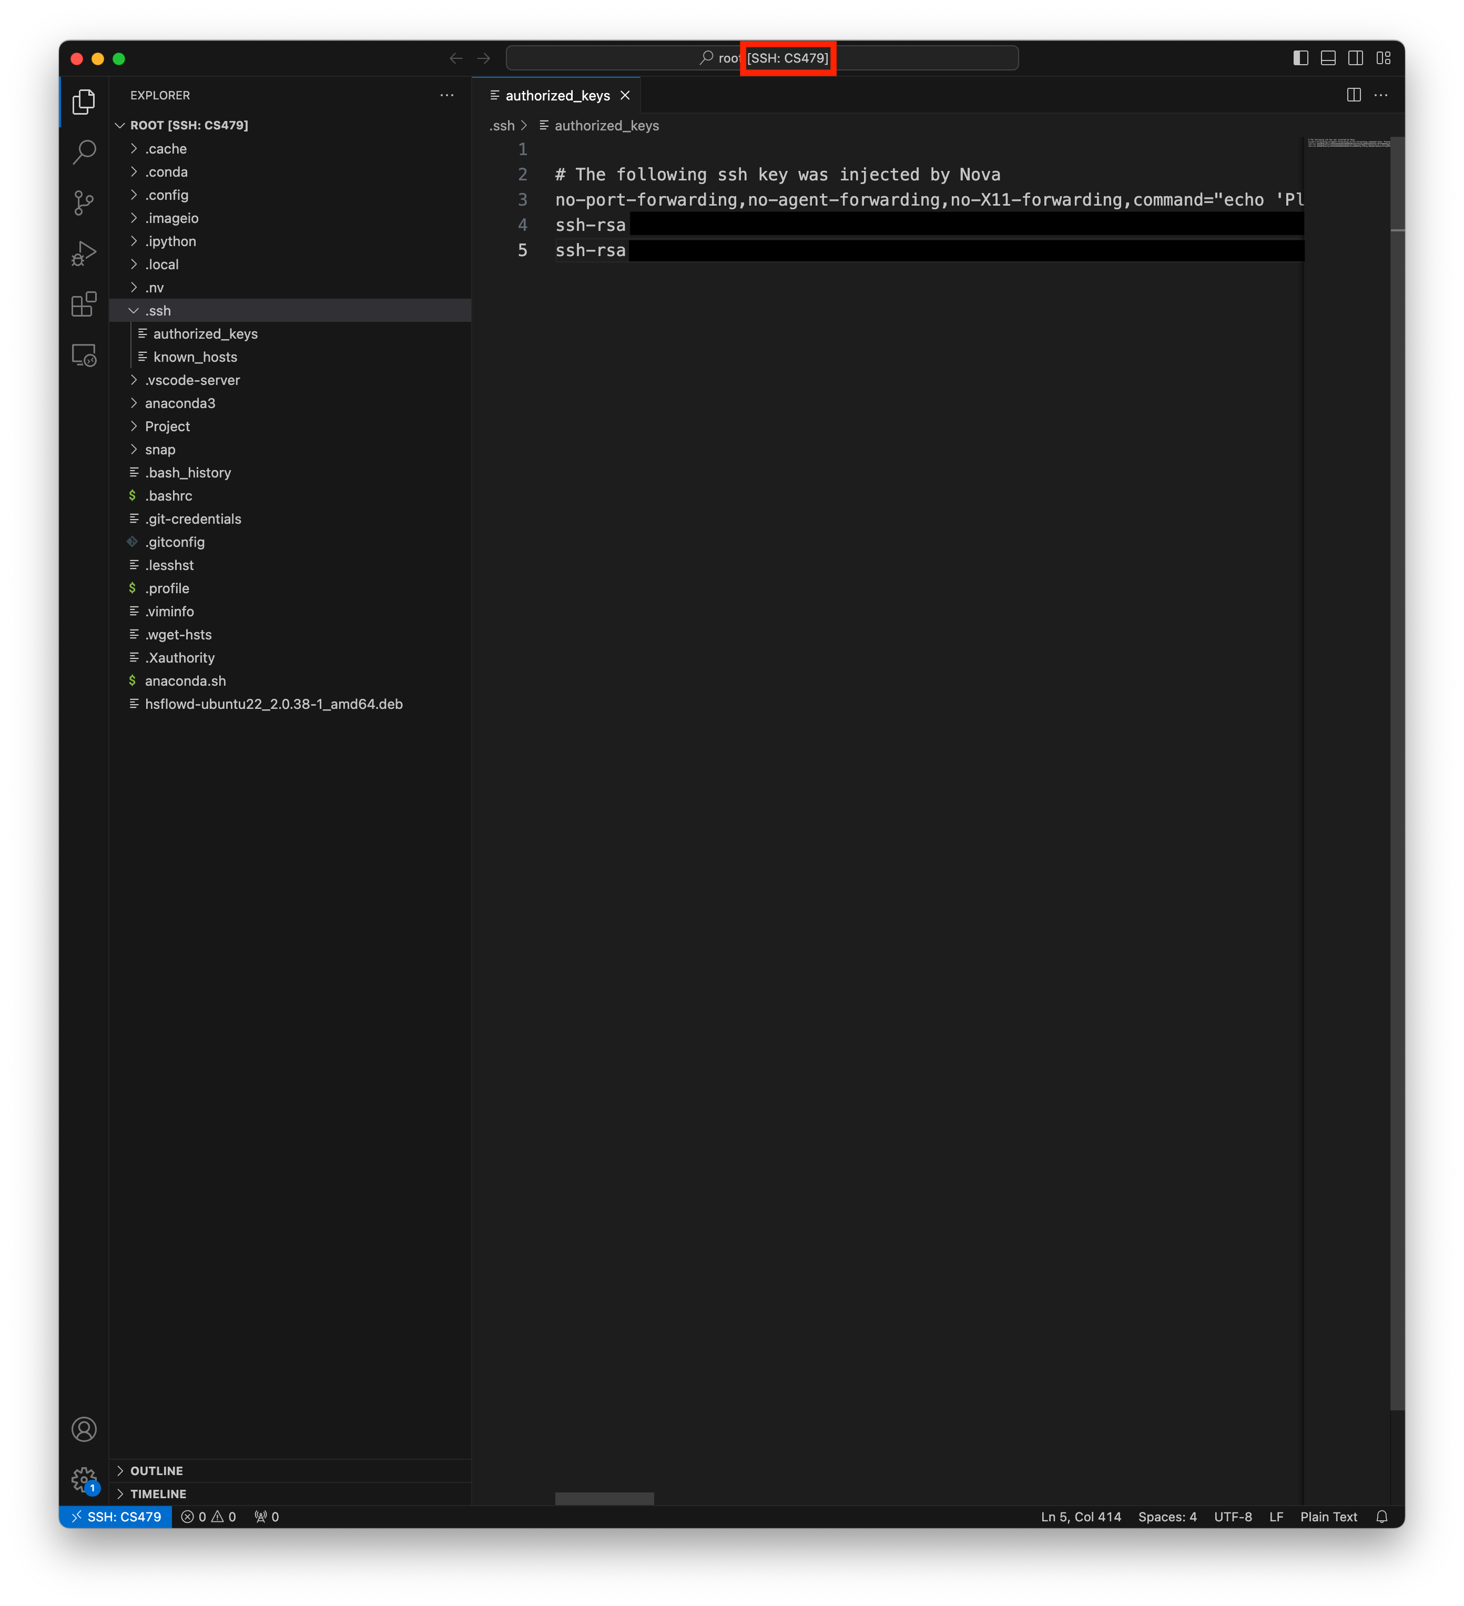Click SSH: CS479 remote status button
This screenshot has height=1606, width=1464.
[x=116, y=1517]
